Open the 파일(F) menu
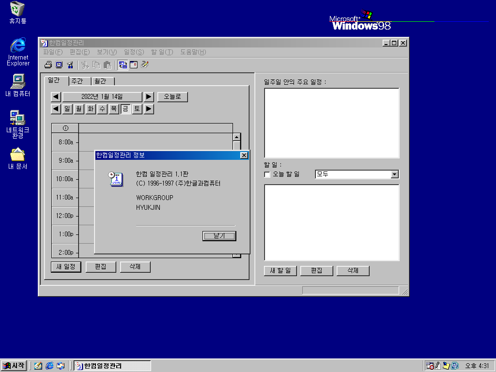Image resolution: width=496 pixels, height=372 pixels. (53, 52)
